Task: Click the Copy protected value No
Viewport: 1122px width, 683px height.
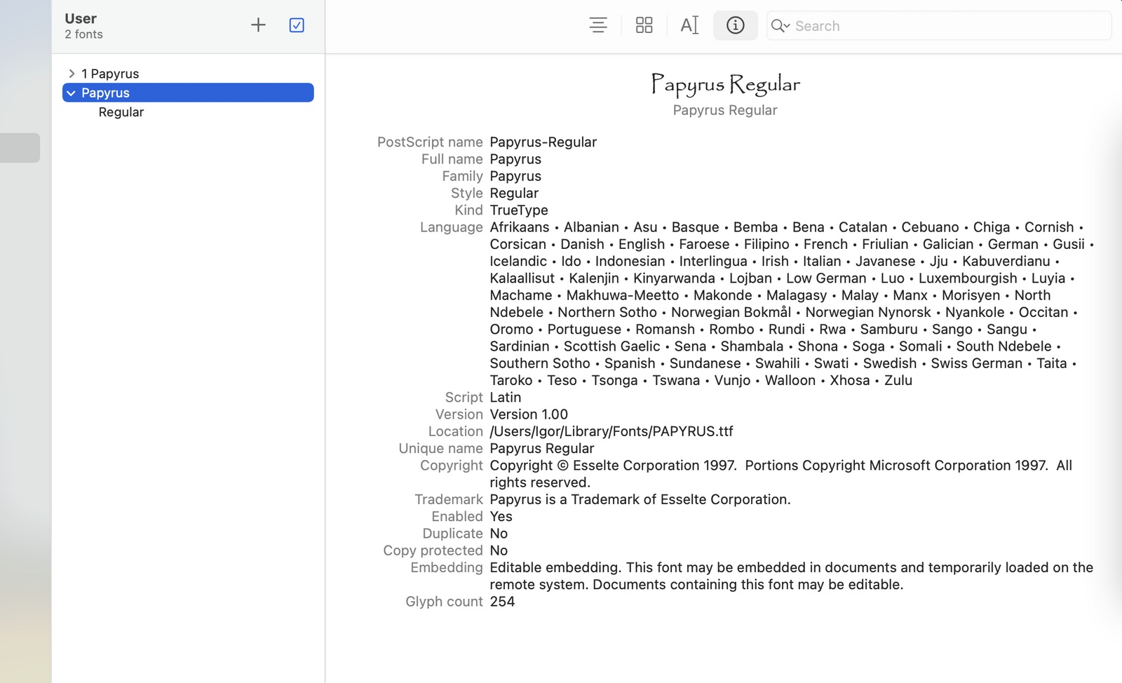Action: pyautogui.click(x=499, y=550)
